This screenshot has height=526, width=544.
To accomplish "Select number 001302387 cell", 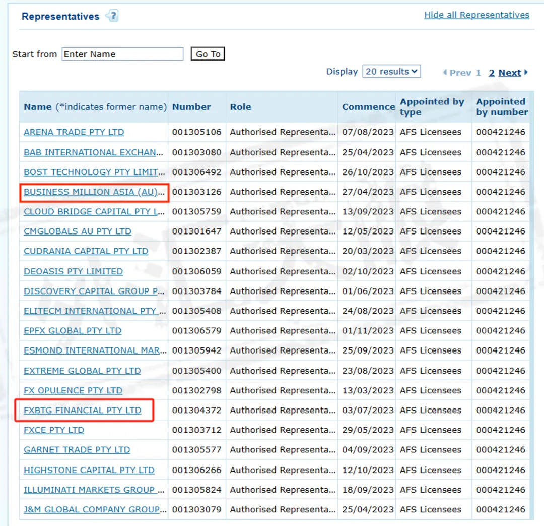I will click(197, 251).
